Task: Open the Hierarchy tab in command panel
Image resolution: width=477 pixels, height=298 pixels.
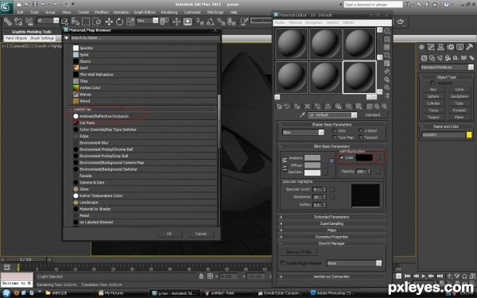Action: (x=440, y=47)
